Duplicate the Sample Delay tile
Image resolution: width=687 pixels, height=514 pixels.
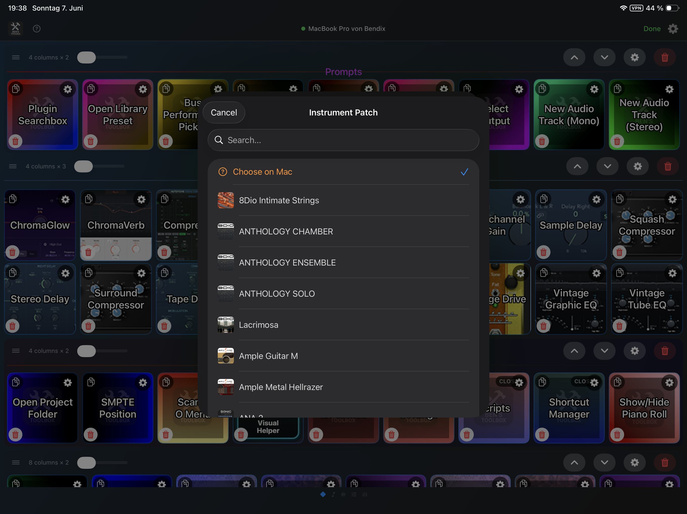click(544, 199)
